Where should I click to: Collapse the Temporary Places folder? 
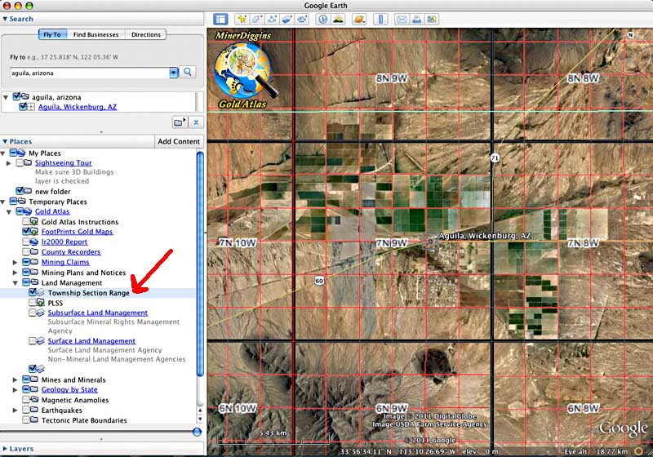tap(3, 202)
